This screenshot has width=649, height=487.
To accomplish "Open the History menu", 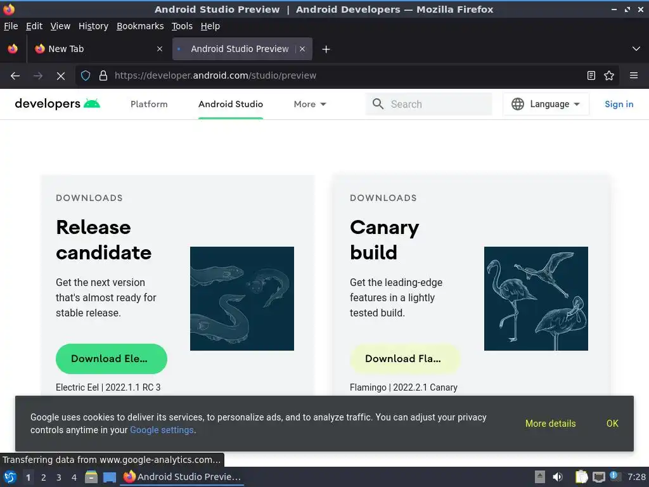I will (x=94, y=26).
